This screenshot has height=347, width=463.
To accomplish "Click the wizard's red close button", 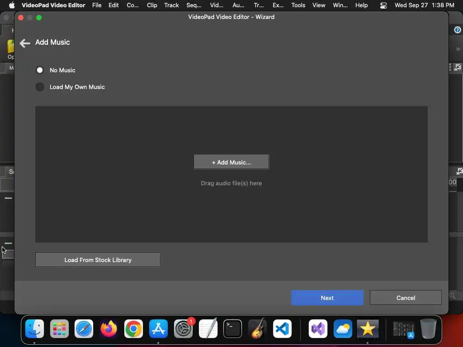I will pyautogui.click(x=21, y=18).
